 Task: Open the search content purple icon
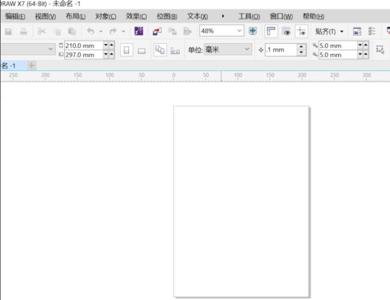139,31
